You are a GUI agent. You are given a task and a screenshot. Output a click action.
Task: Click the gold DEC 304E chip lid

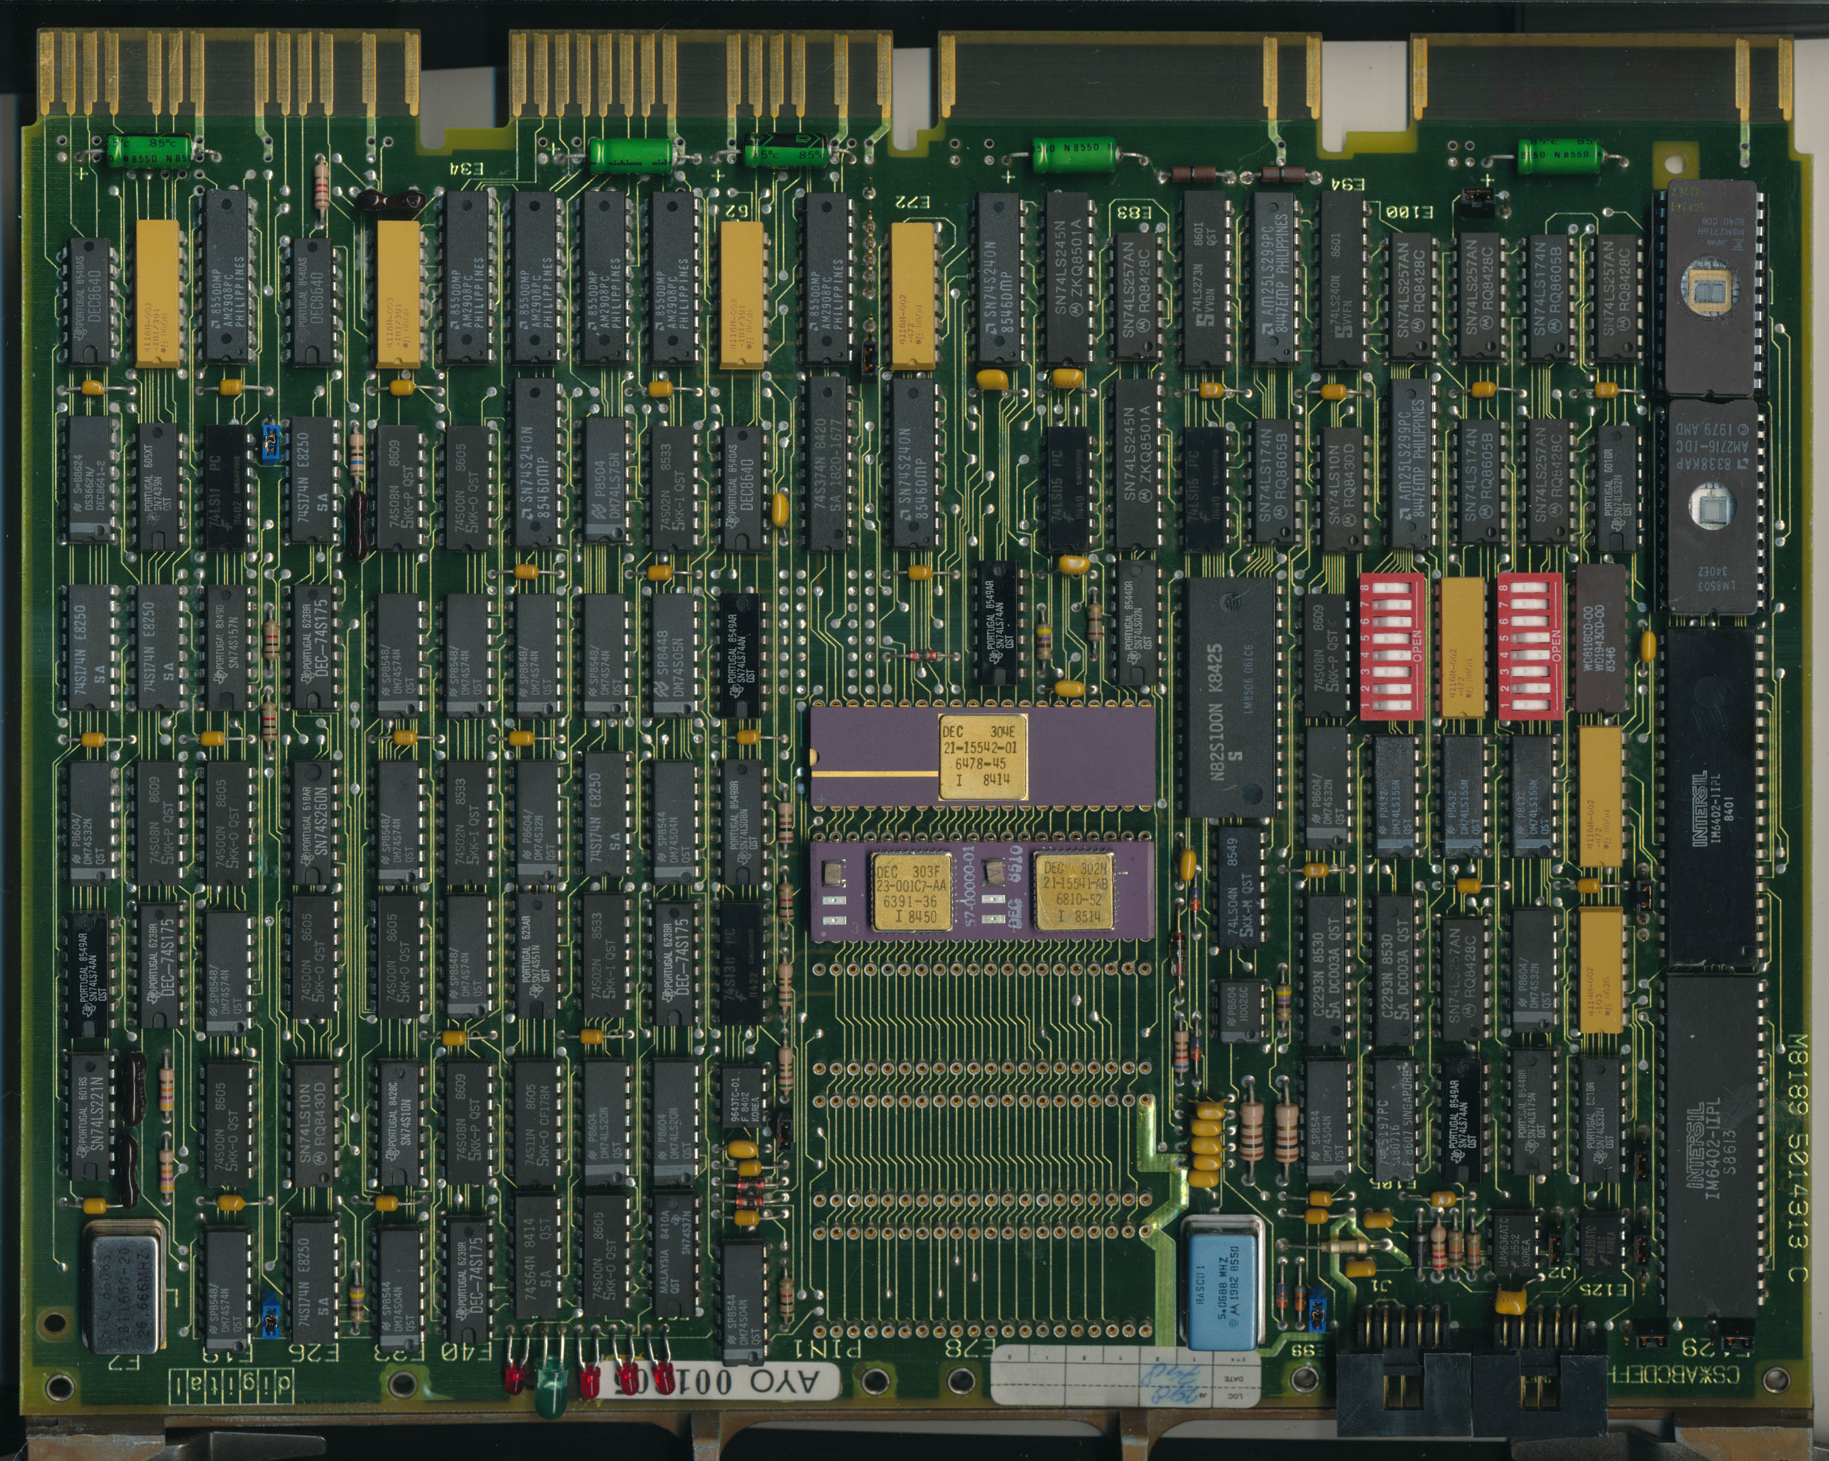983,757
